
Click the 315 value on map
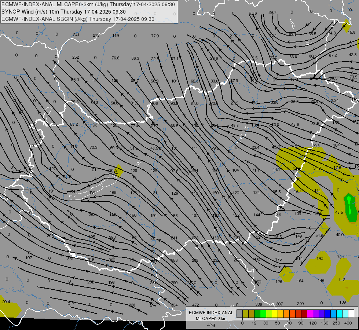tap(91, 260)
